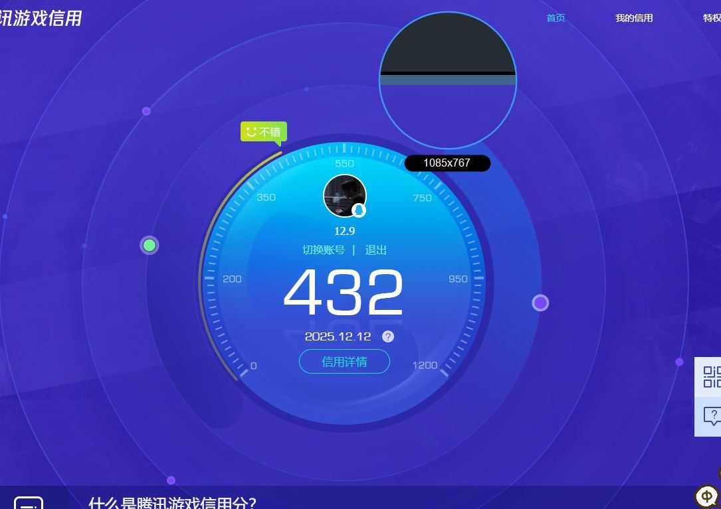Click the small profile badge on the avatar
This screenshot has width=721, height=509.
click(359, 211)
